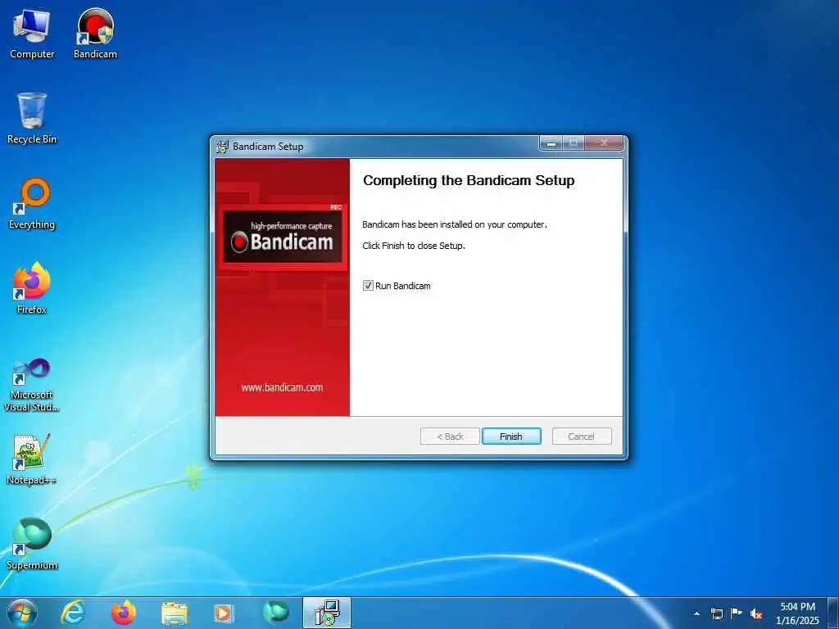Select the Bandicam desktop shortcut

(x=95, y=34)
